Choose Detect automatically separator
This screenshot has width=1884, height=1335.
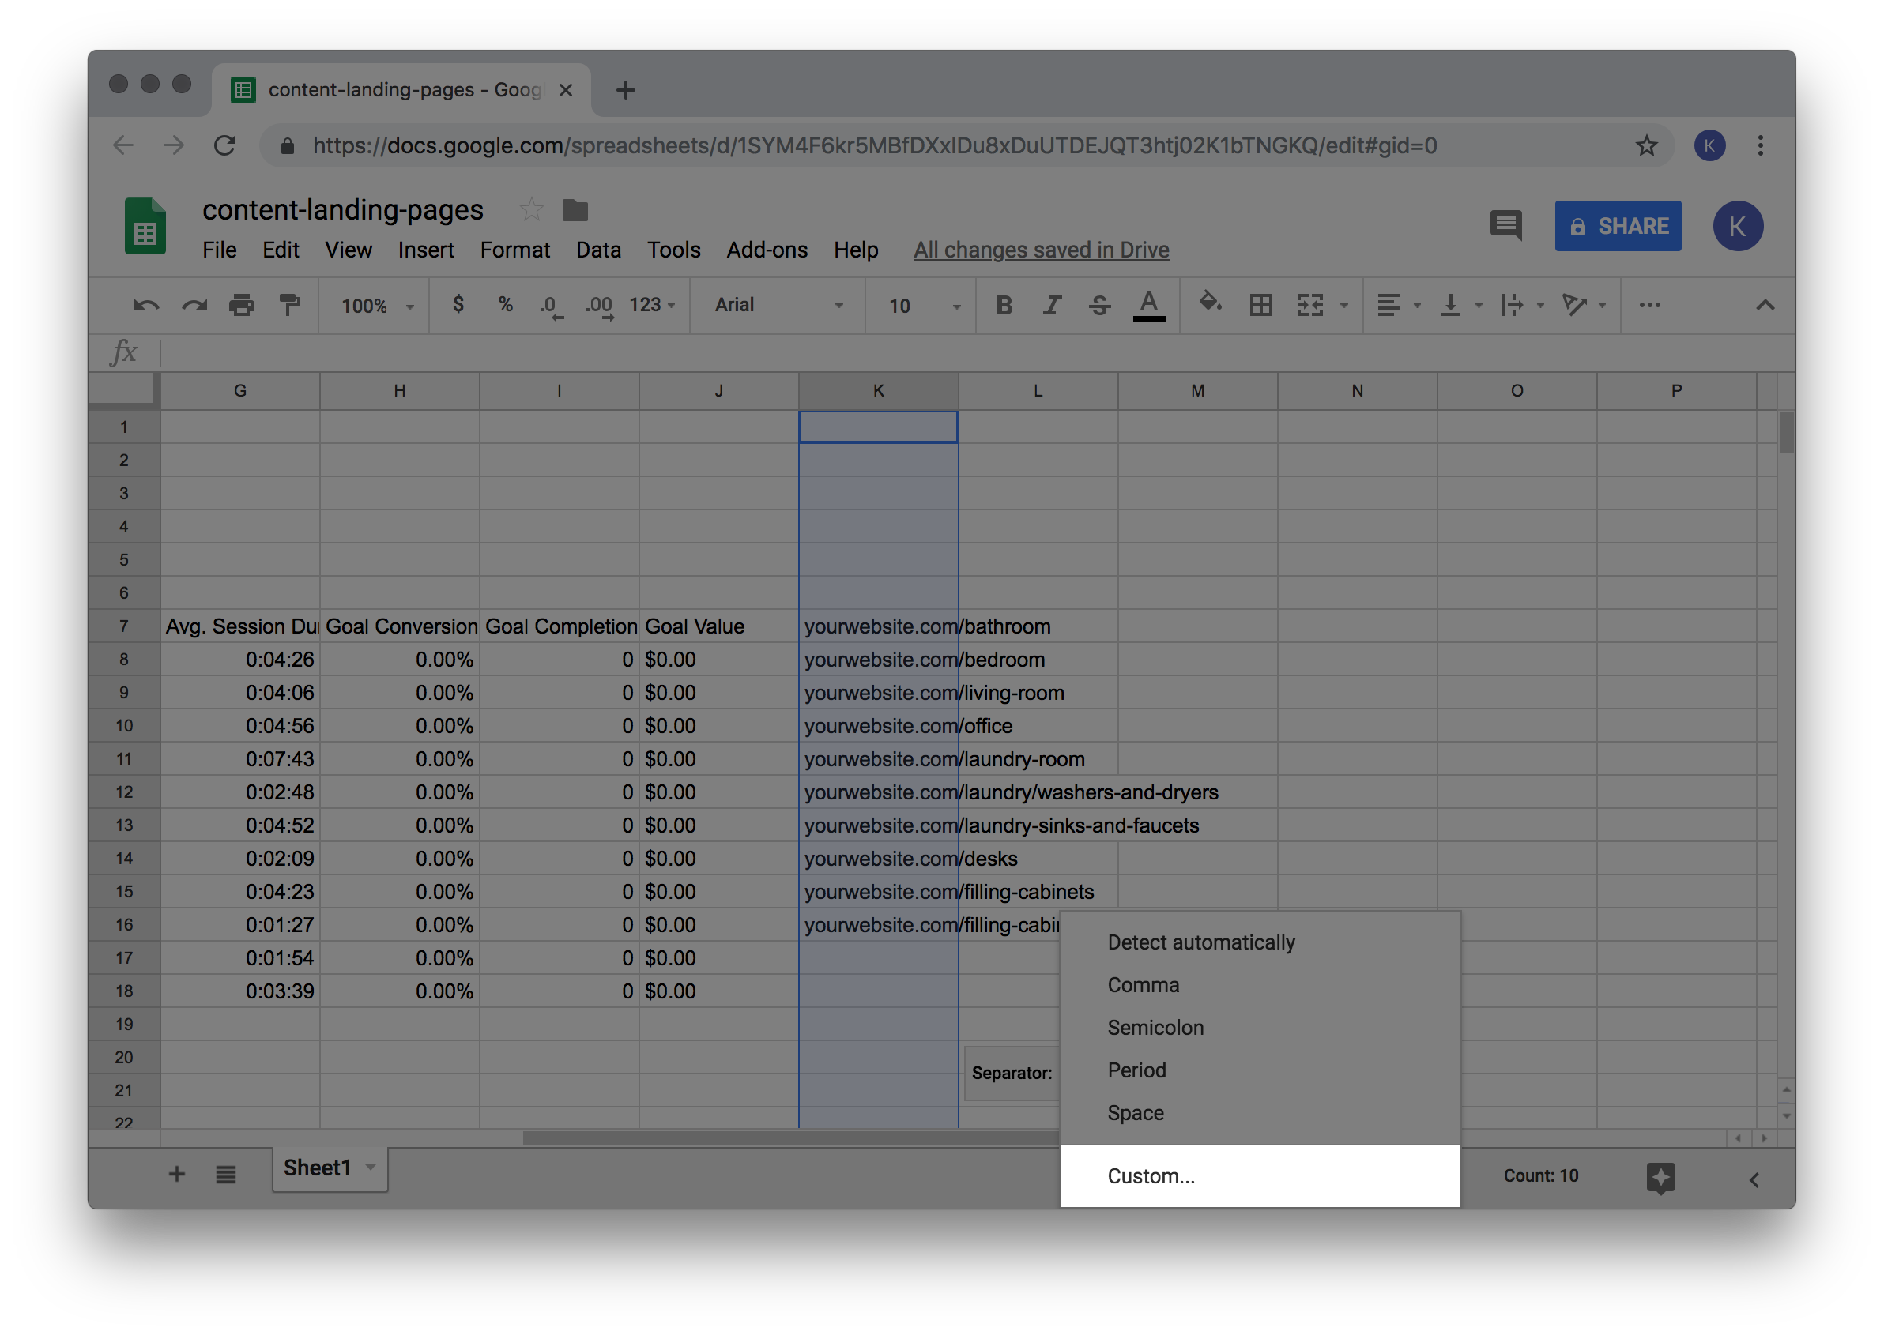tap(1260, 942)
